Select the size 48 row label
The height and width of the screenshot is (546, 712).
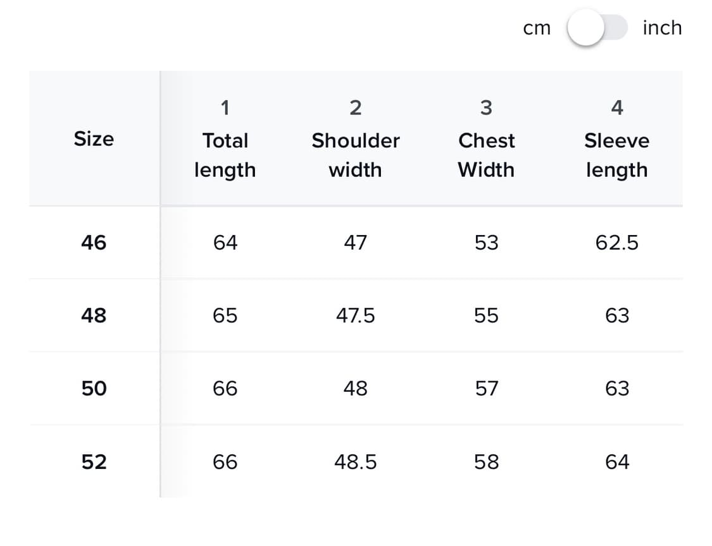coord(94,315)
